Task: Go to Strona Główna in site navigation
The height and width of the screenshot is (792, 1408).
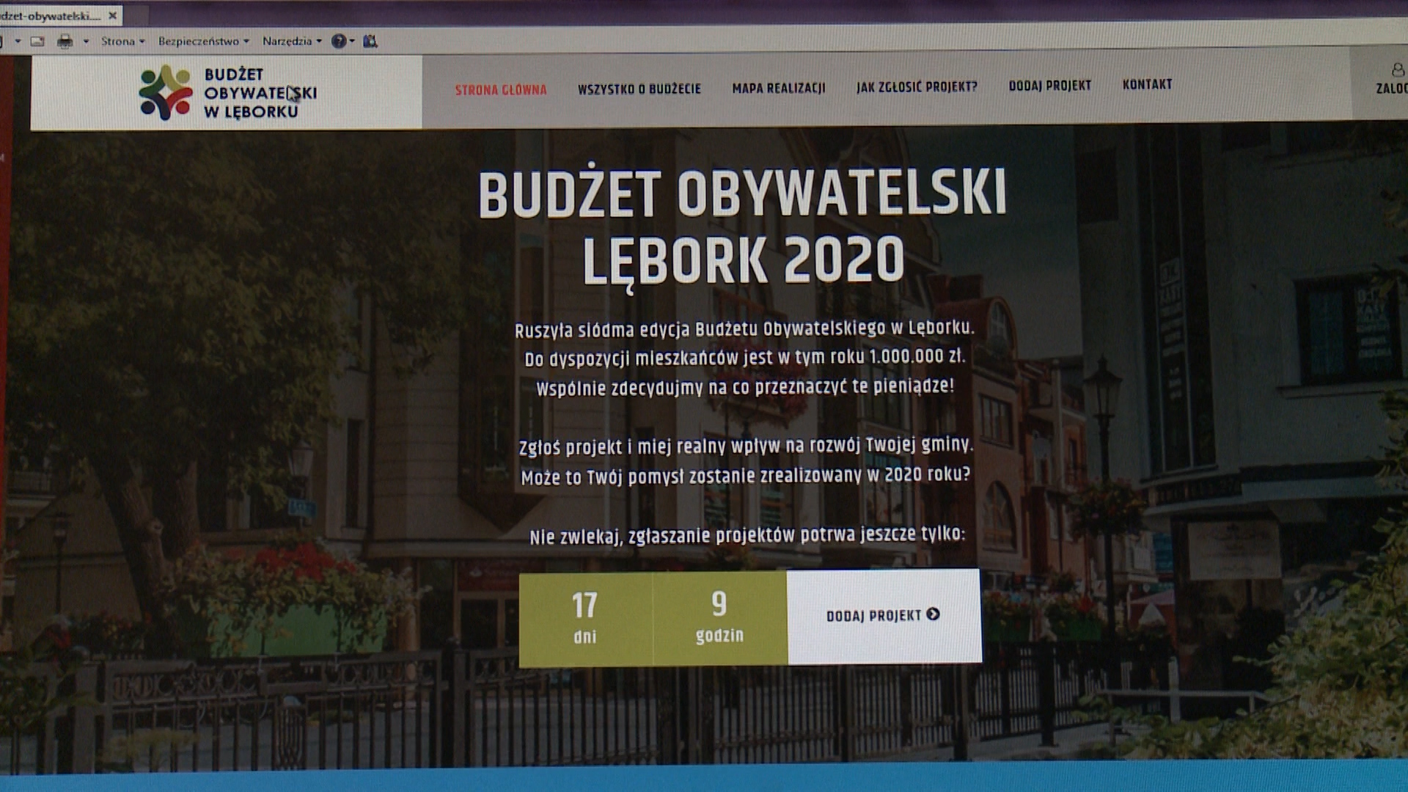Action: click(x=501, y=90)
